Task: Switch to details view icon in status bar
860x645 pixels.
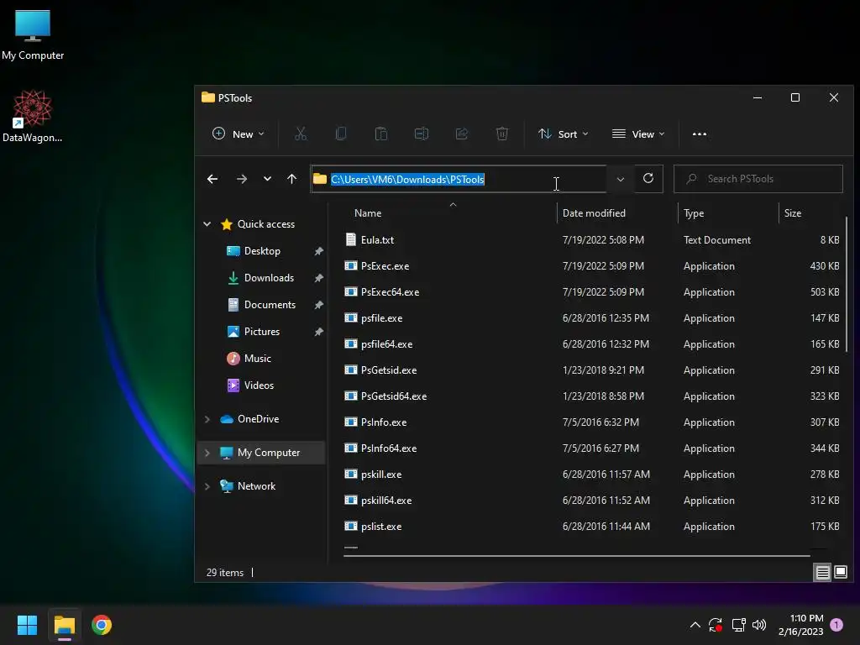Action: (x=823, y=573)
